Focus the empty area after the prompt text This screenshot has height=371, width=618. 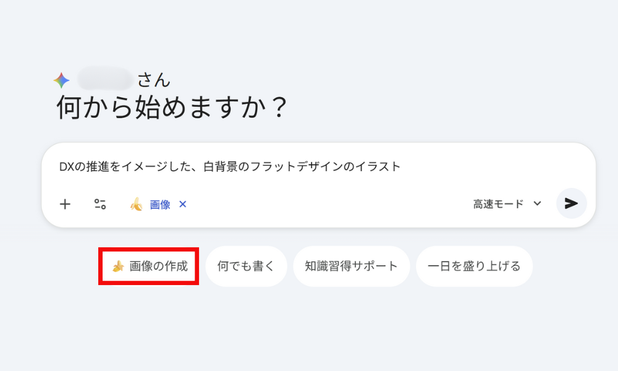[494, 167]
